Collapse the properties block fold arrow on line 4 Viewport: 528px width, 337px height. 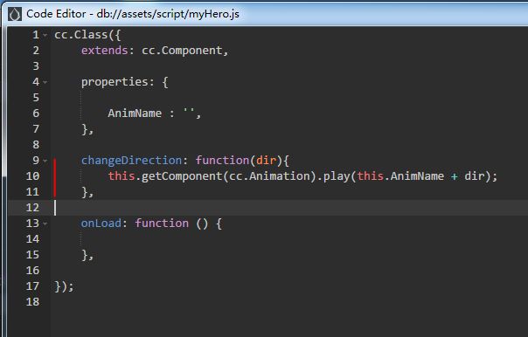click(x=45, y=82)
